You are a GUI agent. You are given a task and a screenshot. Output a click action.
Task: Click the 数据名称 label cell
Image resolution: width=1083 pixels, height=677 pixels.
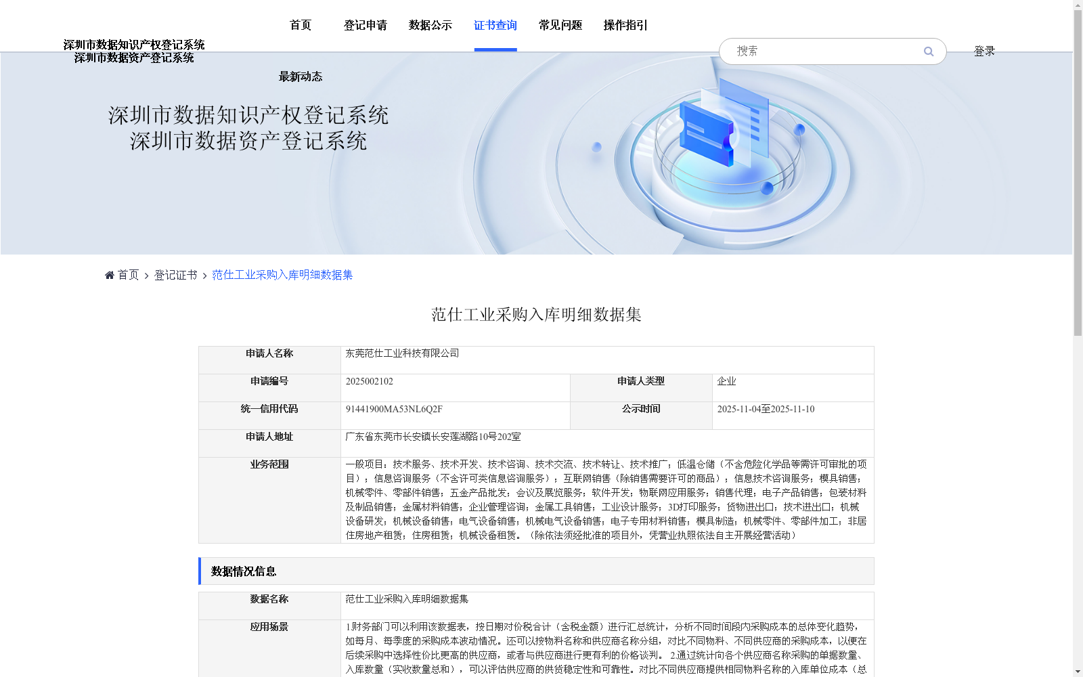pos(269,606)
